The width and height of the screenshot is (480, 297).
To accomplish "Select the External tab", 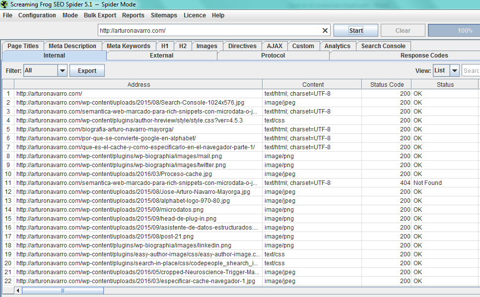I will (x=162, y=56).
